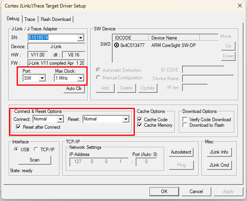
Task: Open JLink Info
Action: pos(219,152)
